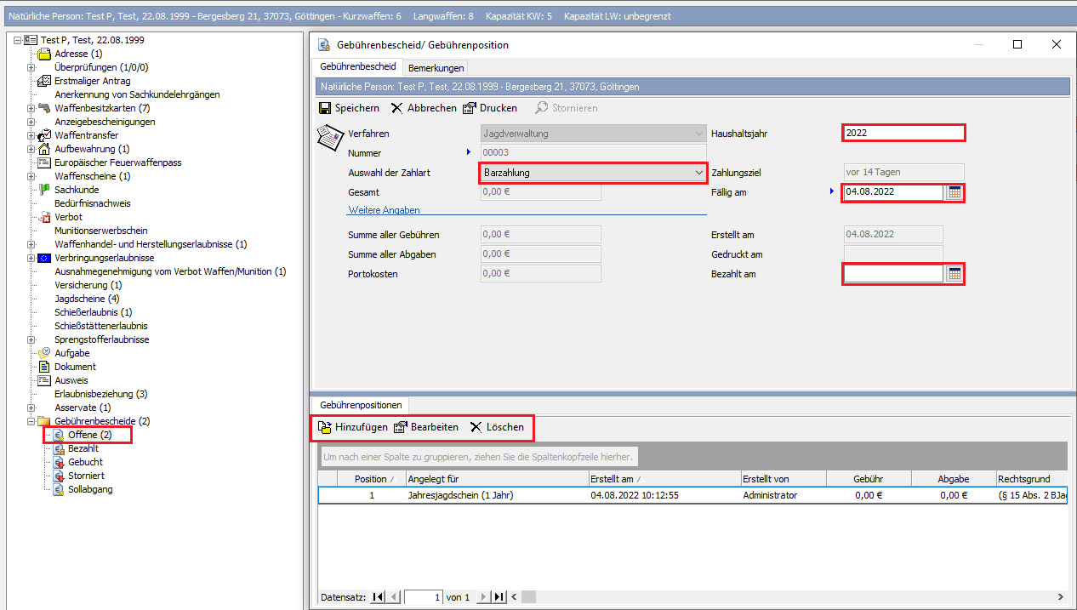This screenshot has width=1077, height=610.
Task: Click the Abbrechen cancel icon
Action: tap(397, 108)
